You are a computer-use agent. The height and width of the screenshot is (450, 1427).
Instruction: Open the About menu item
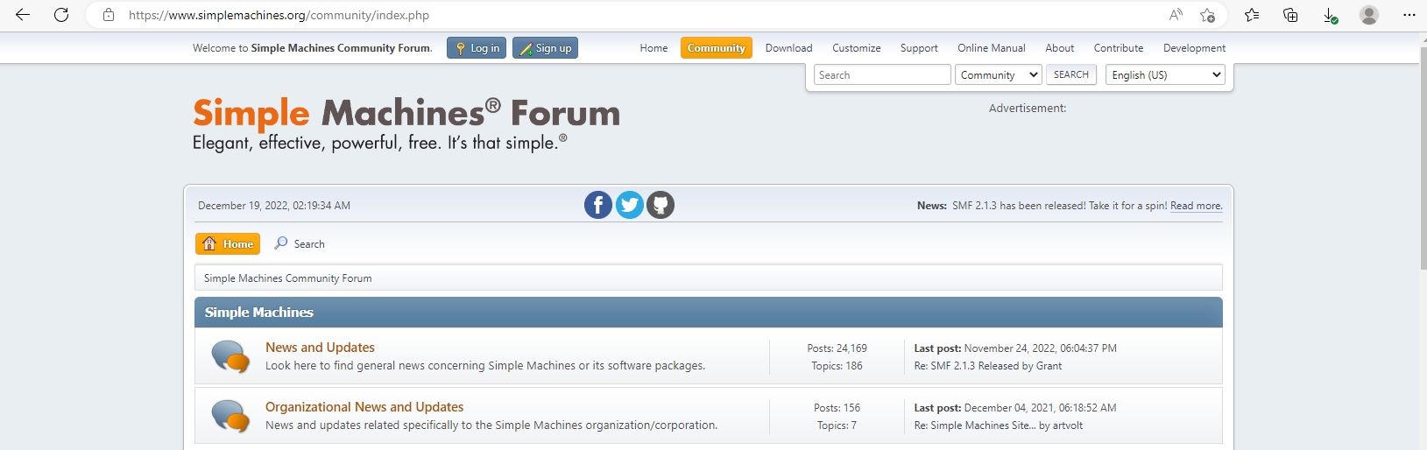point(1060,48)
